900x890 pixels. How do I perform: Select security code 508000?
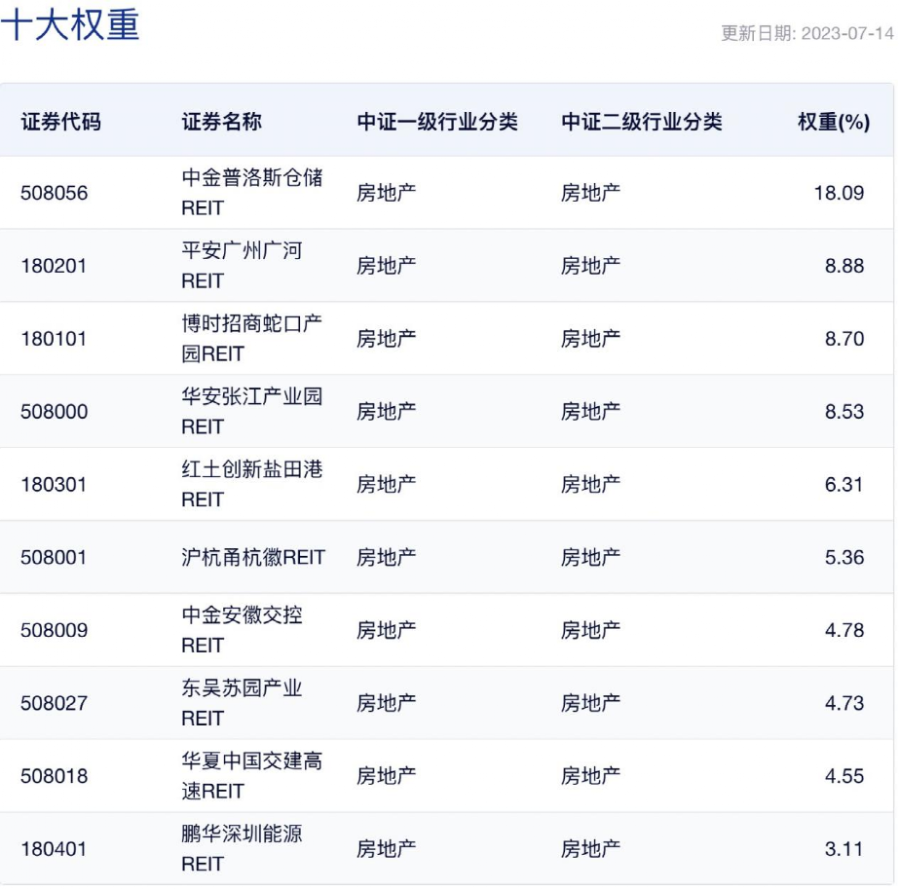click(54, 412)
